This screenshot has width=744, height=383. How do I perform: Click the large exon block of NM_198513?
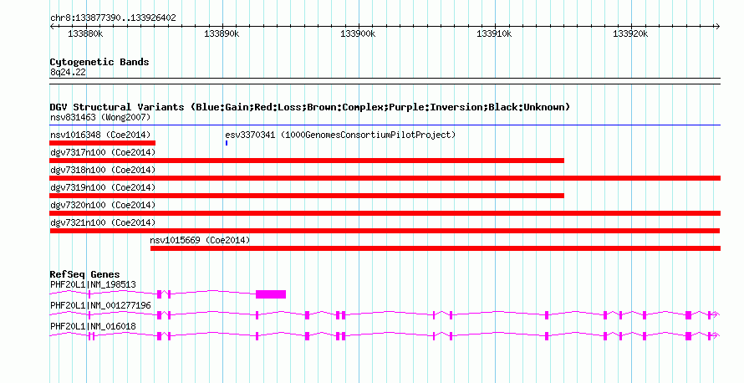271,294
